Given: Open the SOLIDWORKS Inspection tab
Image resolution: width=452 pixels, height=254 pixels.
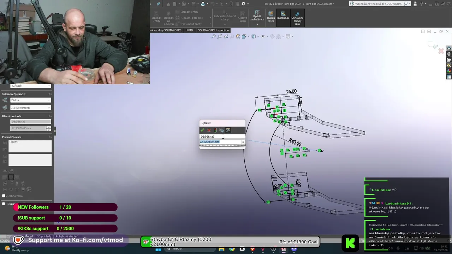Looking at the screenshot, I should (x=213, y=30).
